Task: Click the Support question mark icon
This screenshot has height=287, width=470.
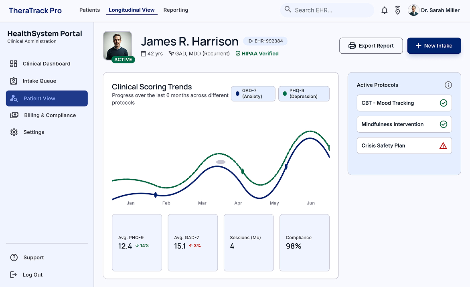Action: pyautogui.click(x=14, y=258)
